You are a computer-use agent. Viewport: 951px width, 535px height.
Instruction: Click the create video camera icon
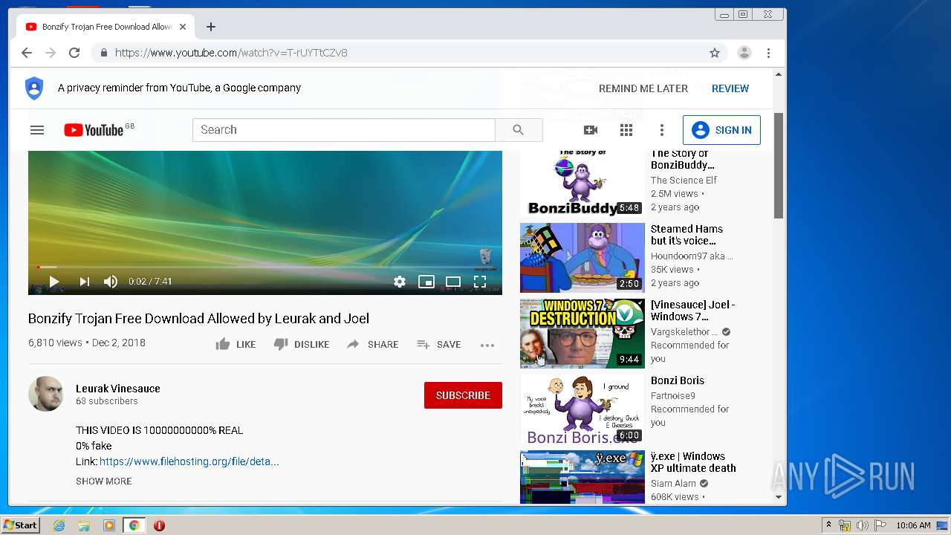pos(591,130)
